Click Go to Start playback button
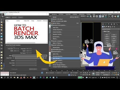 81,73
